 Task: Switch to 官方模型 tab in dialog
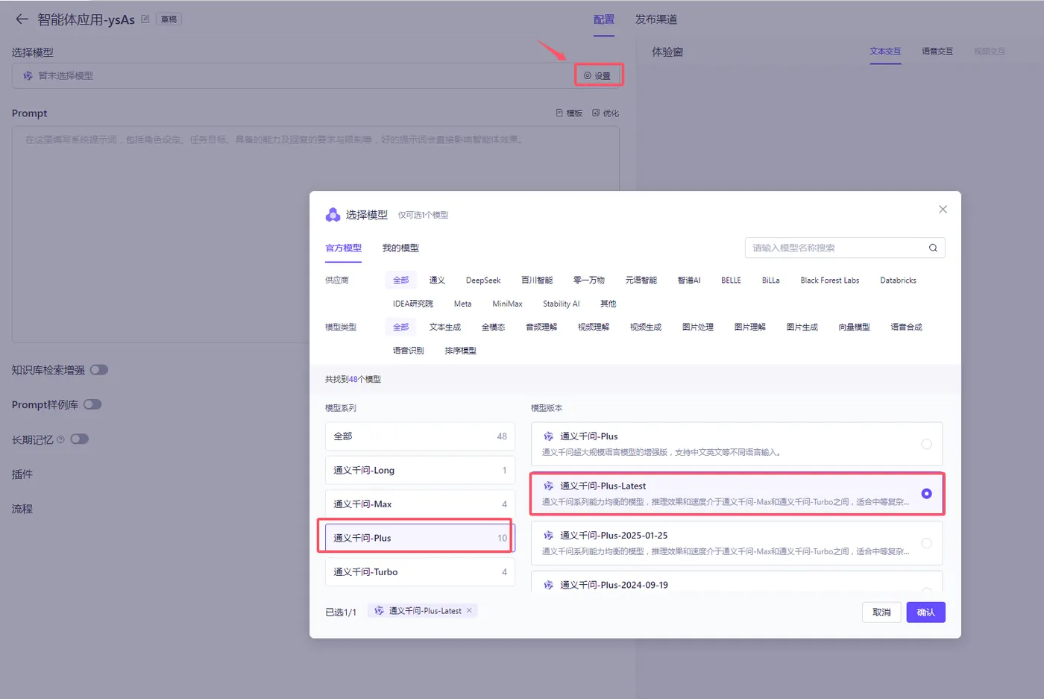pos(343,248)
